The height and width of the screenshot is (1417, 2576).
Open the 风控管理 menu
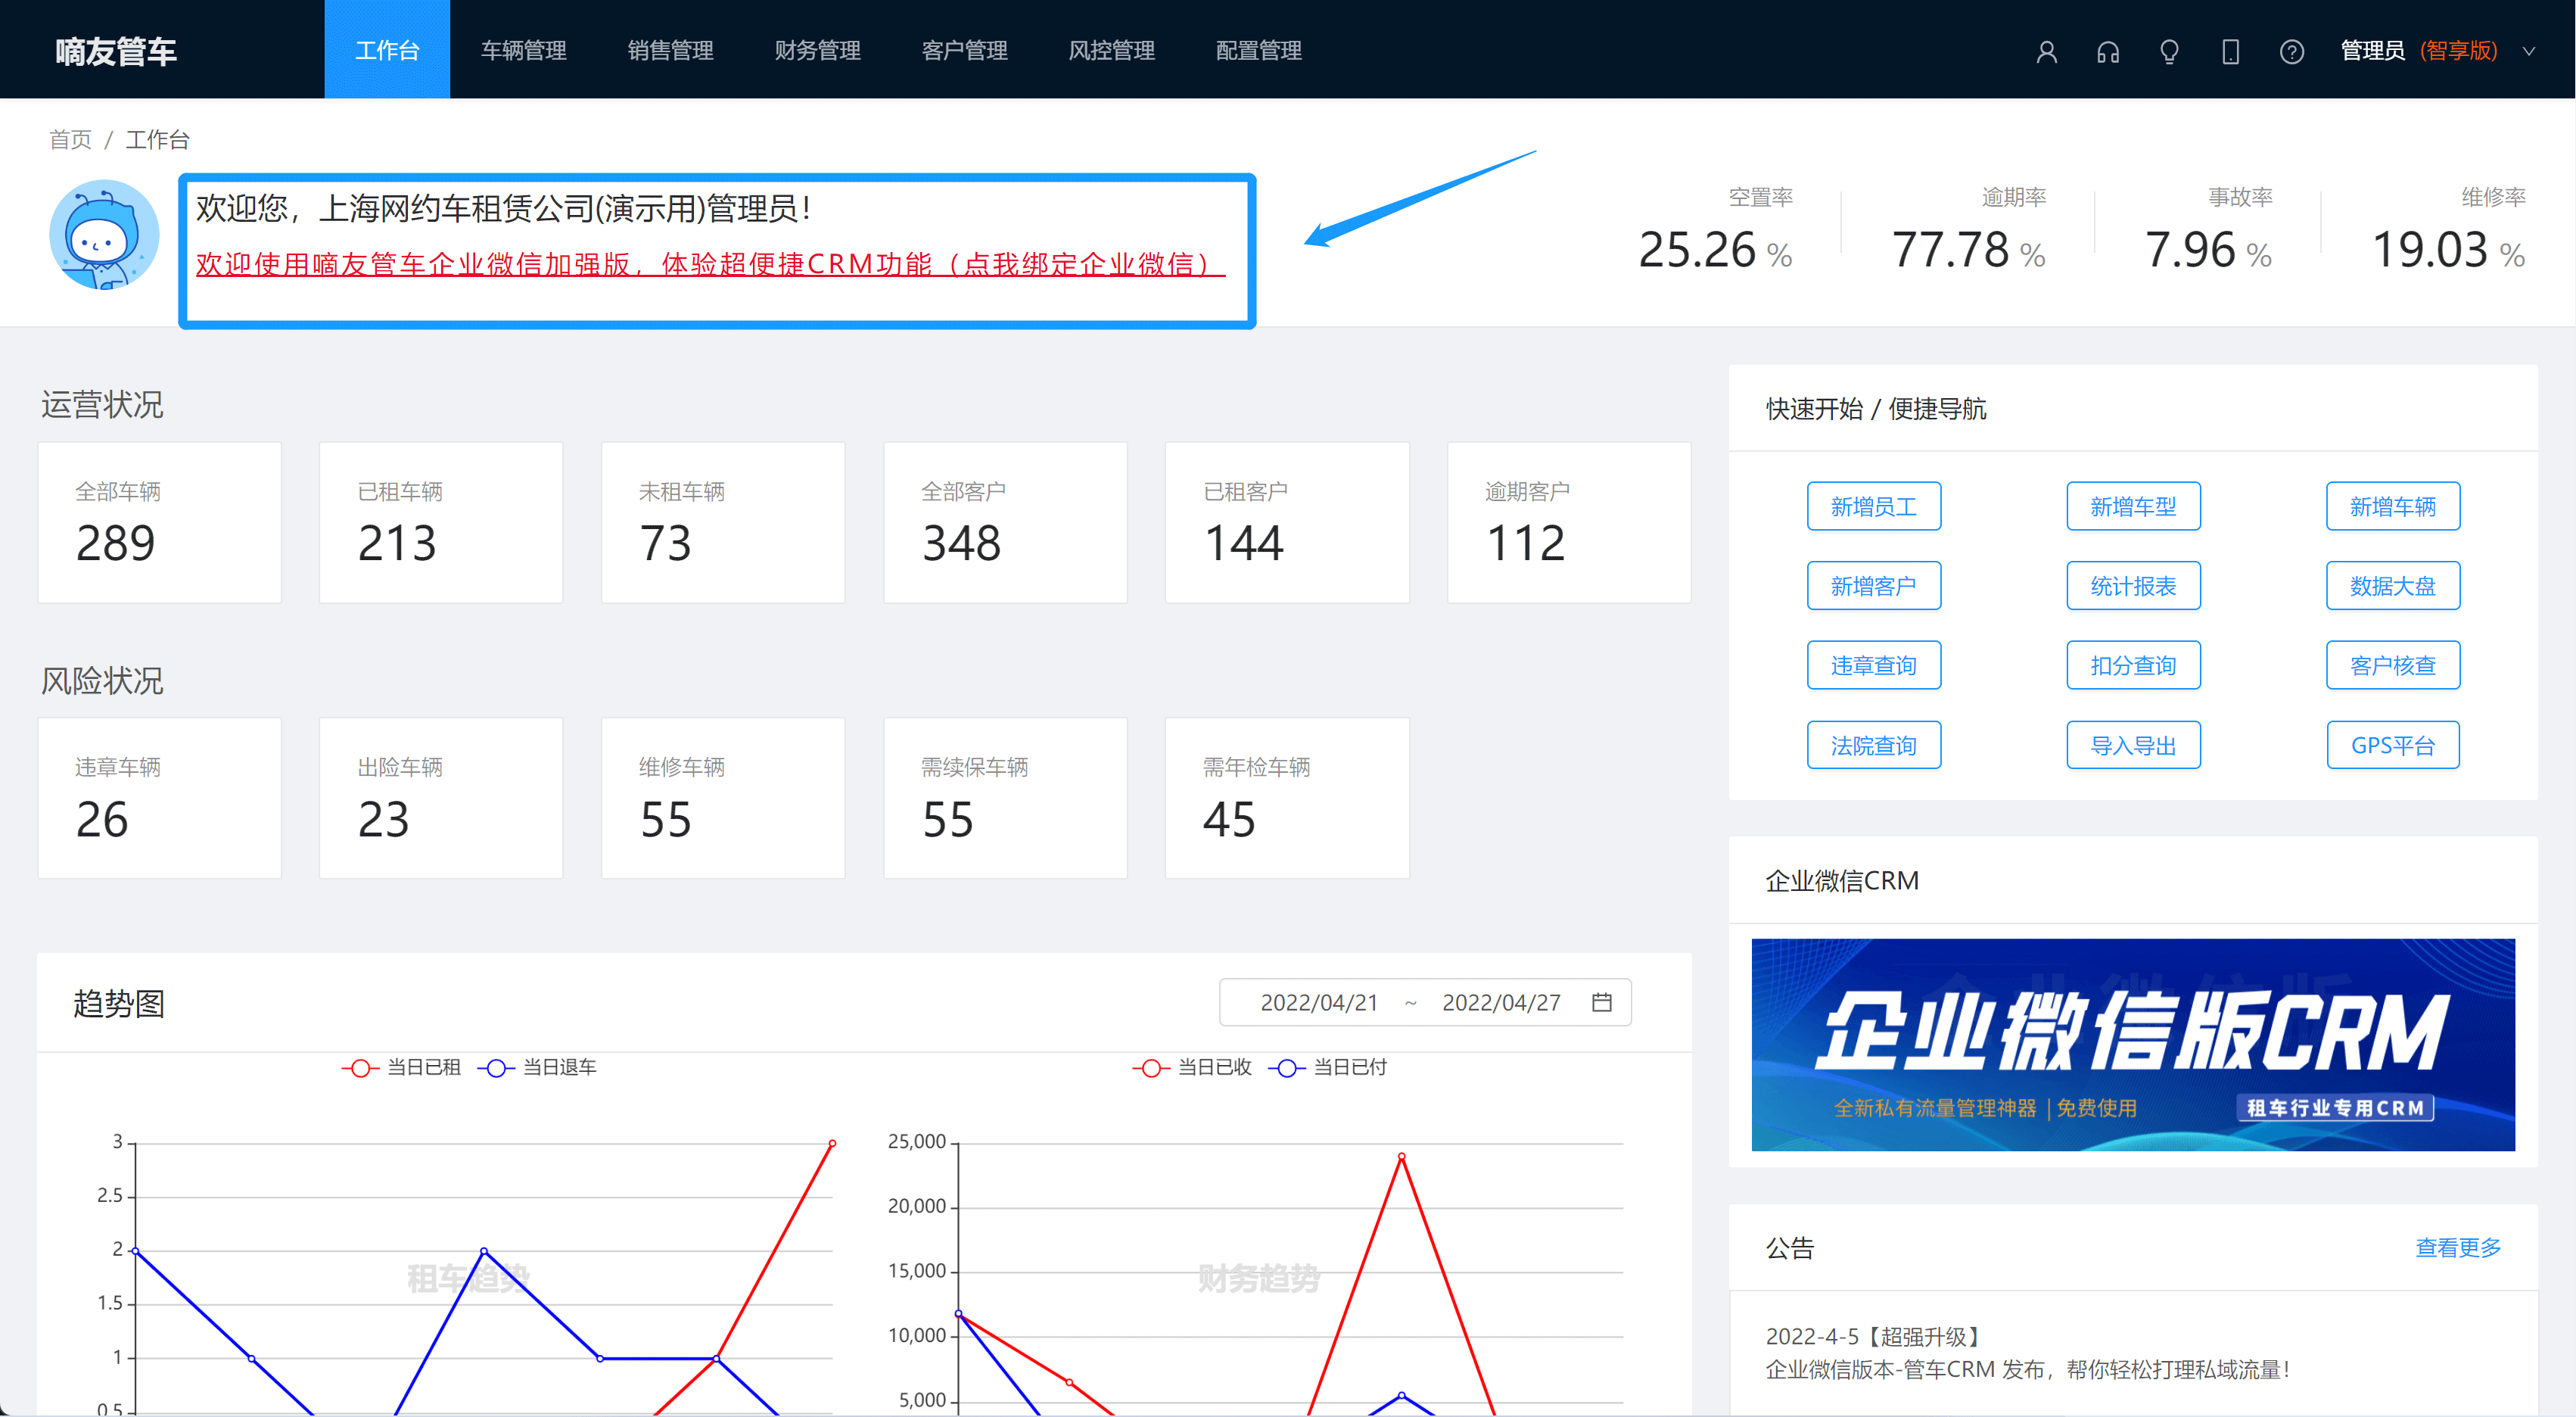[x=1111, y=49]
